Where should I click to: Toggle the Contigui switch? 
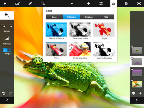(x=7, y=50)
